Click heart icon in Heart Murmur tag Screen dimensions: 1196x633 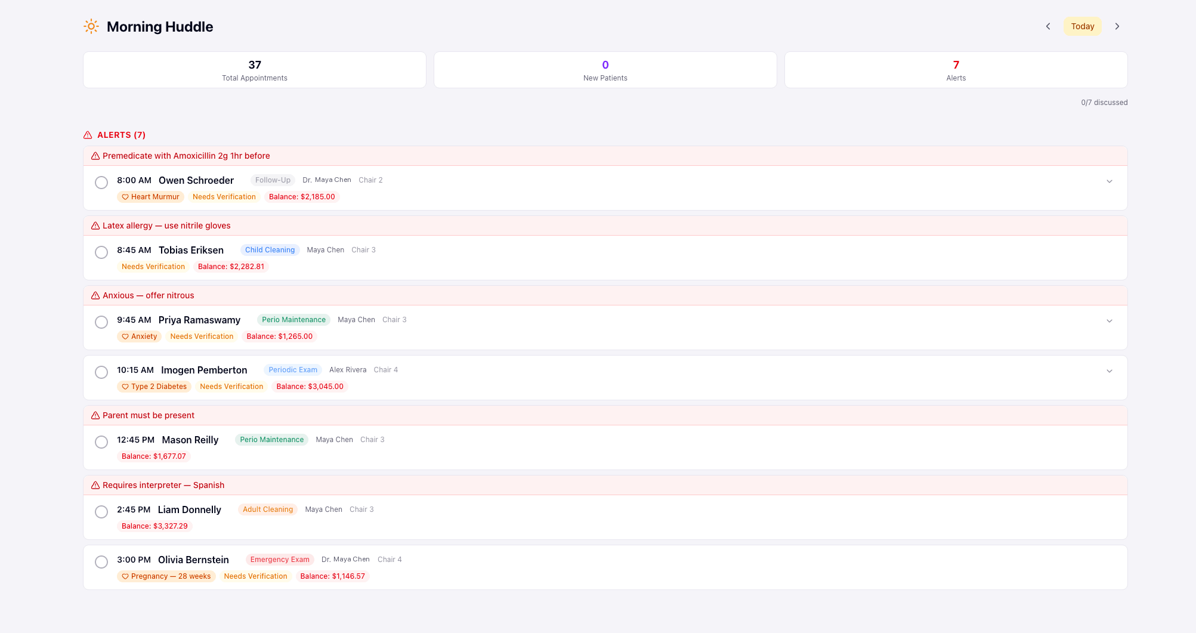(125, 197)
